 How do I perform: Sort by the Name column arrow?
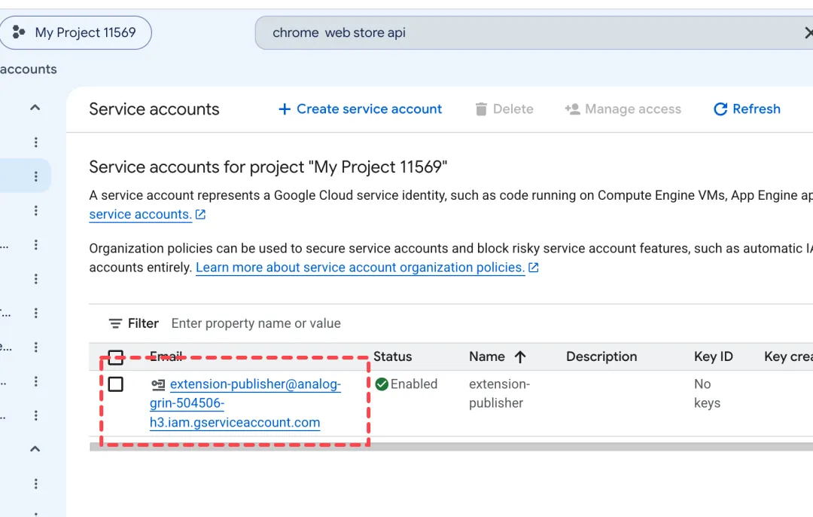coord(520,356)
